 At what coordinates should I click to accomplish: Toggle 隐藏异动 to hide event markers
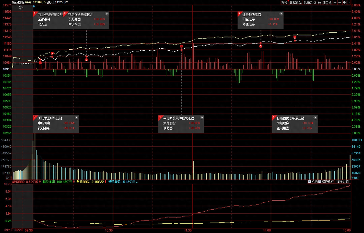coord(310,2)
